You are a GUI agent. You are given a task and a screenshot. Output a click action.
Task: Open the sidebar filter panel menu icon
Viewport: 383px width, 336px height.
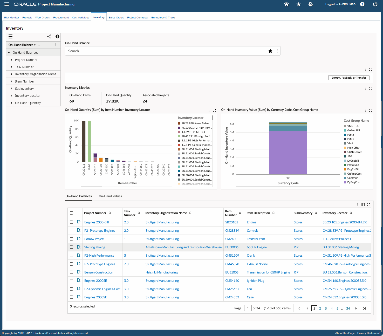click(x=10, y=37)
